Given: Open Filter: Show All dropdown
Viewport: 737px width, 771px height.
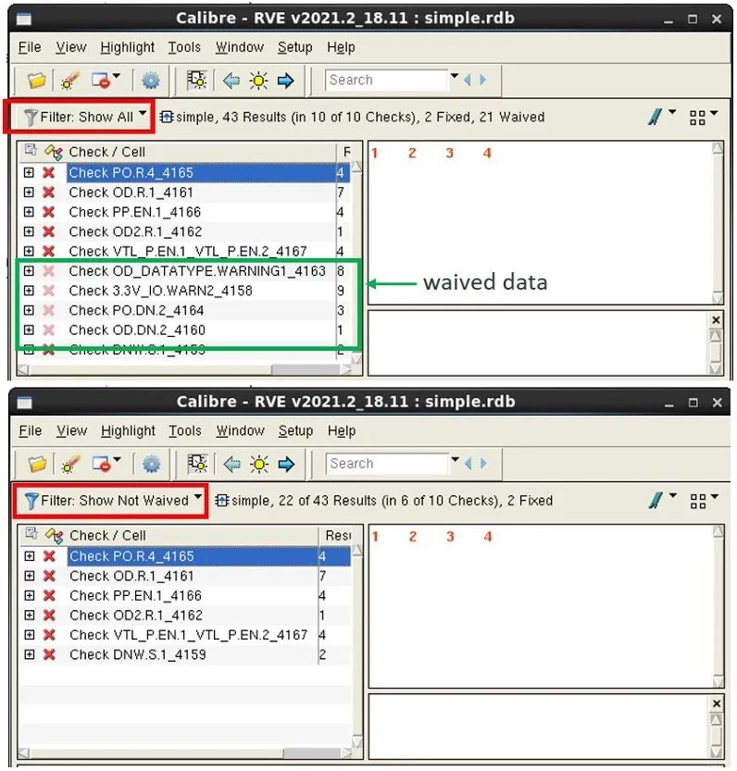Looking at the screenshot, I should [84, 117].
